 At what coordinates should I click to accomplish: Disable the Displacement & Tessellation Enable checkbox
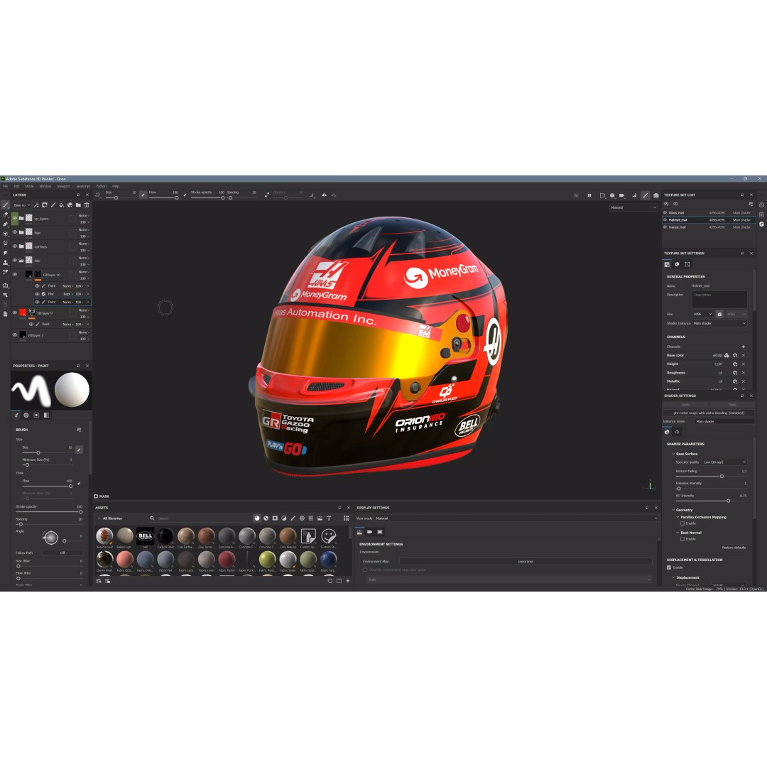(669, 567)
